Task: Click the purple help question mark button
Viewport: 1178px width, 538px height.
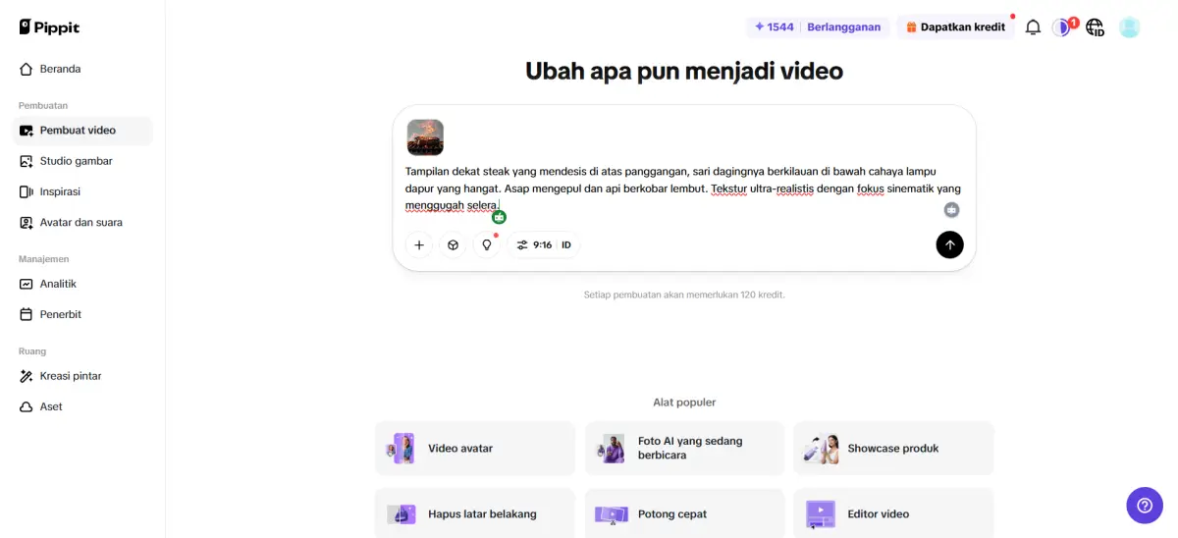Action: (x=1144, y=506)
